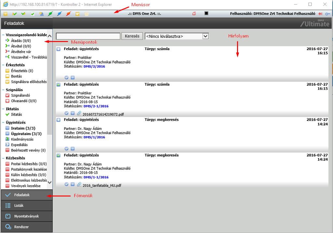Click document icon under DMS/2/2016 entry
This screenshot has height=233, width=333.
(73, 77)
